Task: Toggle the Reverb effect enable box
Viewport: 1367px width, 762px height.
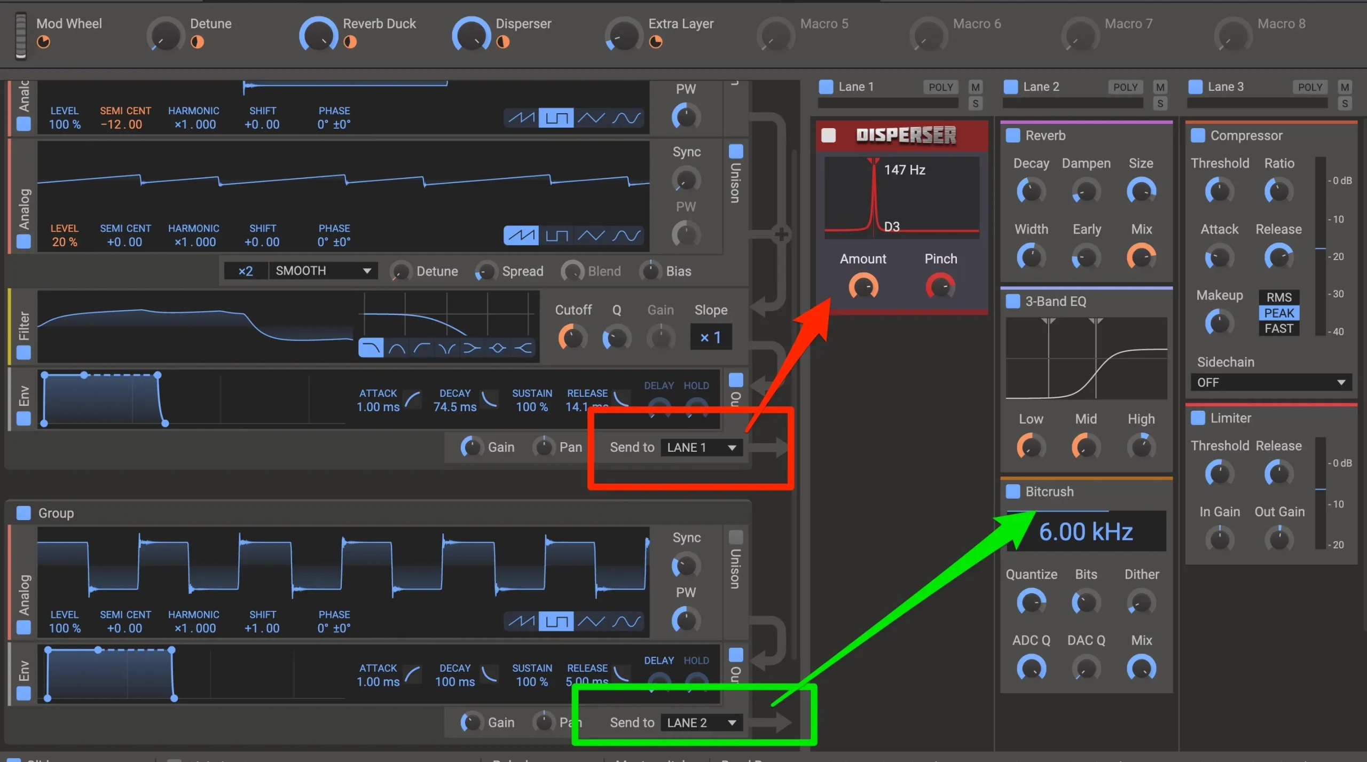Action: 1012,136
